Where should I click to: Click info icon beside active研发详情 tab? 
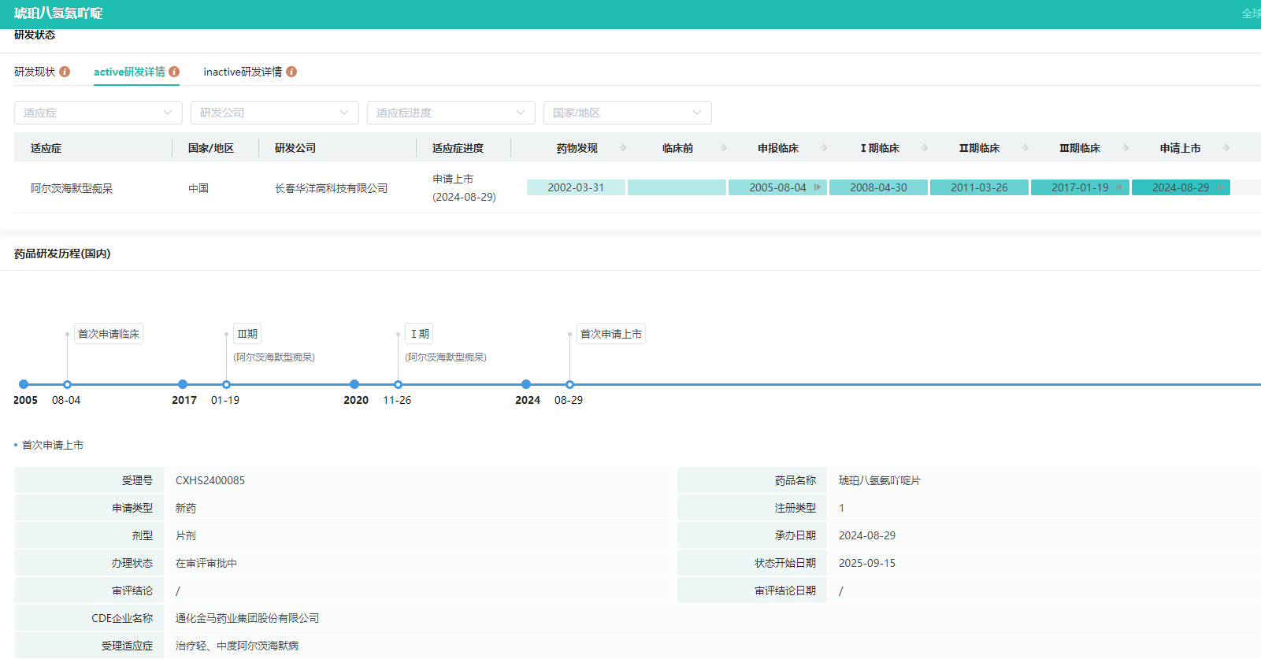pyautogui.click(x=174, y=72)
